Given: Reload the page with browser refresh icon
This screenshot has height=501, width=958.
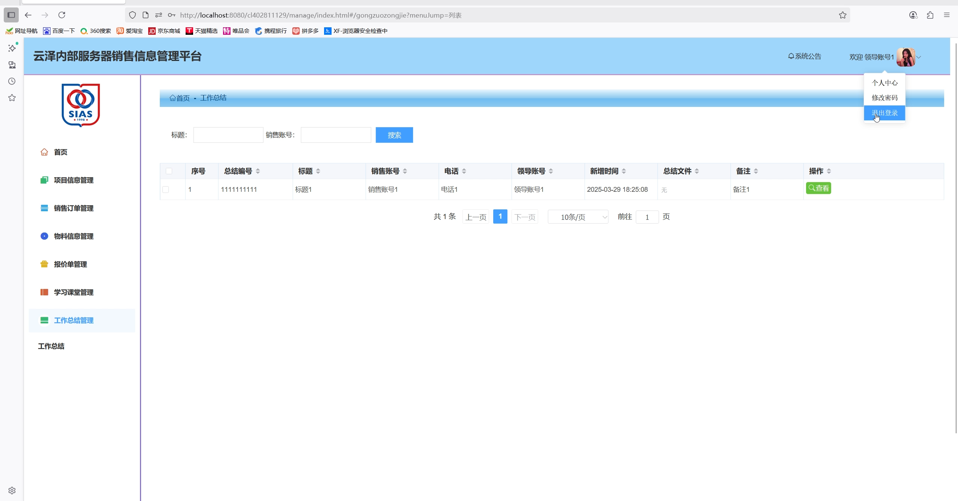Looking at the screenshot, I should click(x=62, y=15).
